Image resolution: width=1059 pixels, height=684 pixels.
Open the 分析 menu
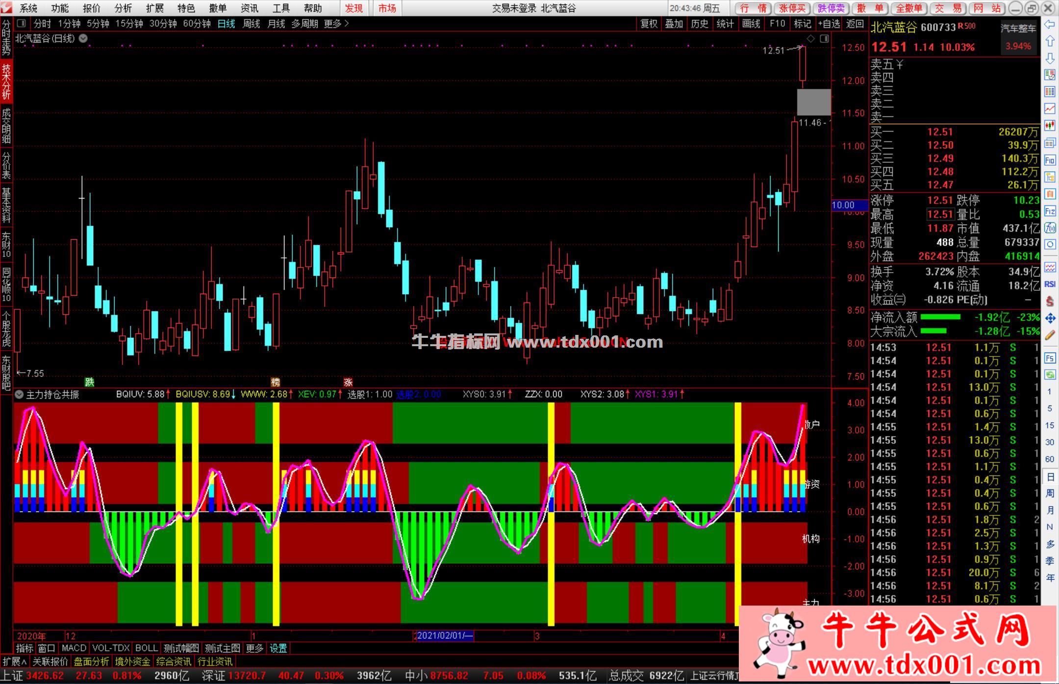point(123,8)
